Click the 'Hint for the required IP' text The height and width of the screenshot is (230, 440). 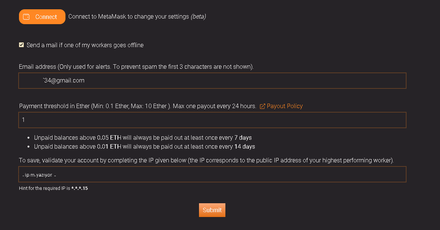click(45, 188)
